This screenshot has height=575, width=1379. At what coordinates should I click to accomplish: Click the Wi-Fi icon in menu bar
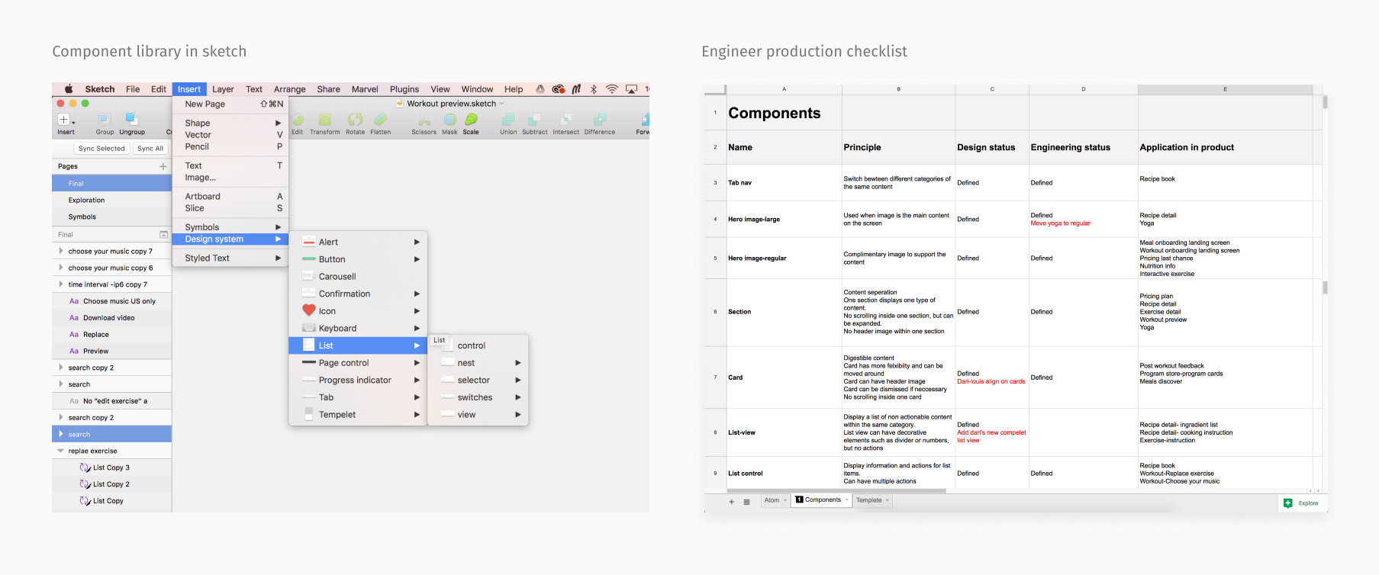[x=611, y=89]
